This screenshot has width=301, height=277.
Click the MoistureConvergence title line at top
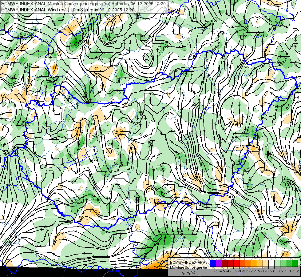(x=84, y=4)
